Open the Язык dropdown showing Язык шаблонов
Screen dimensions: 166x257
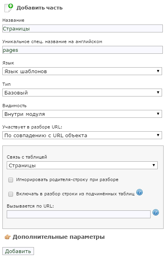pyautogui.click(x=82, y=71)
